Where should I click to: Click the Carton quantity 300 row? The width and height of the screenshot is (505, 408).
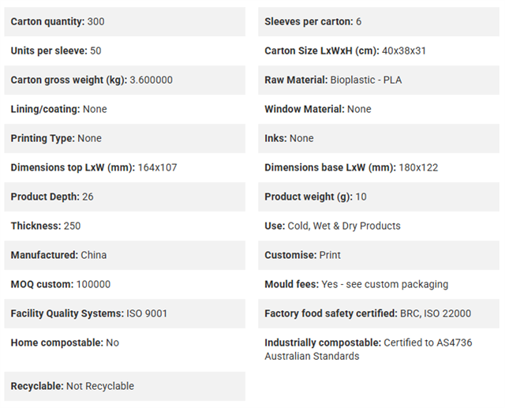(125, 21)
